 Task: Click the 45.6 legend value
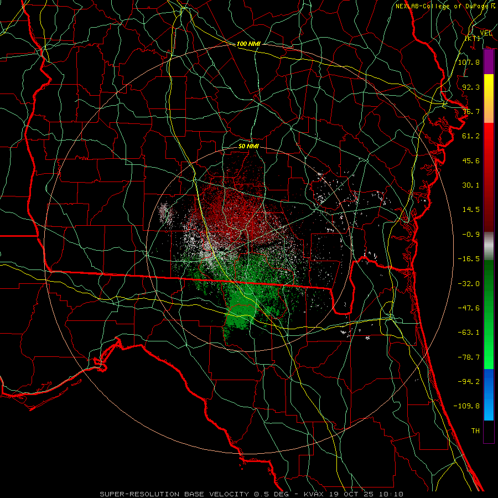click(x=471, y=160)
